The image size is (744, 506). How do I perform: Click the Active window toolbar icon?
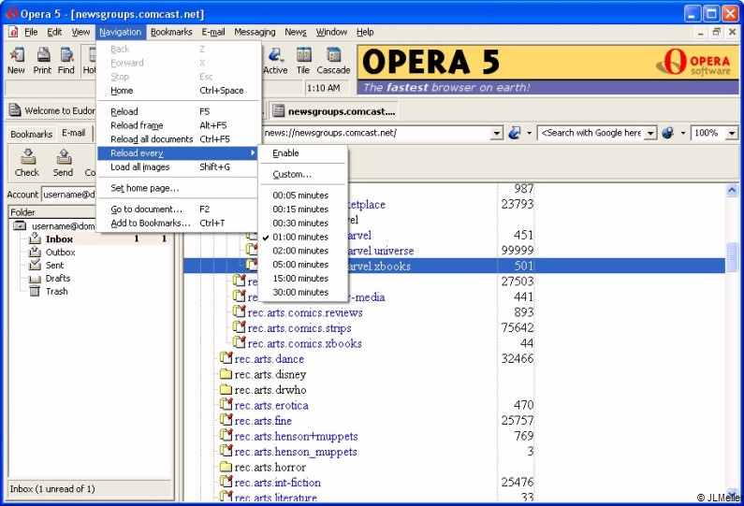275,55
